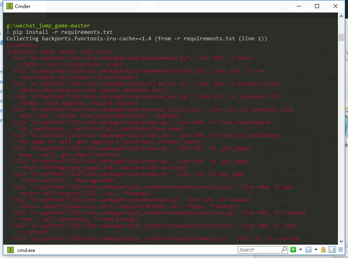Add a new console with the green plus icon
Viewport: 348px width, 258px height.
click(293, 249)
